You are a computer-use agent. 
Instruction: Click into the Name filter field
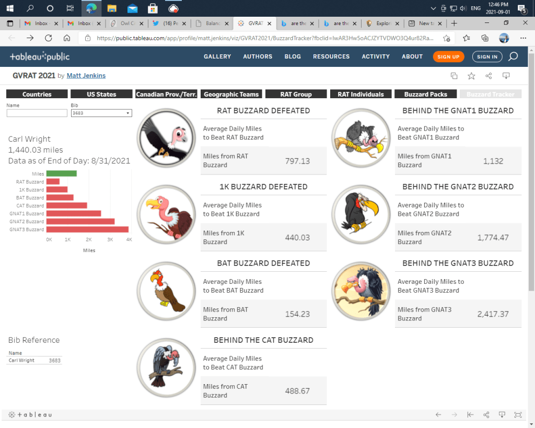[37, 113]
